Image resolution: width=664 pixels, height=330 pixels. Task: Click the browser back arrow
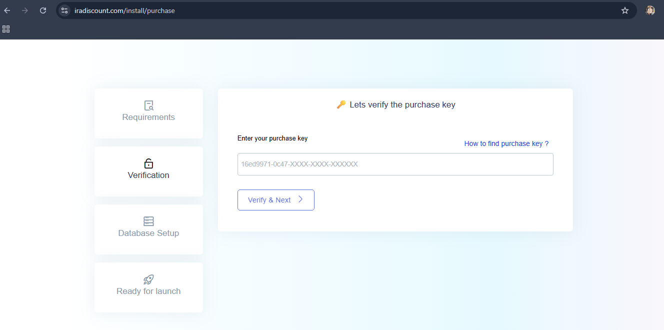(x=7, y=10)
